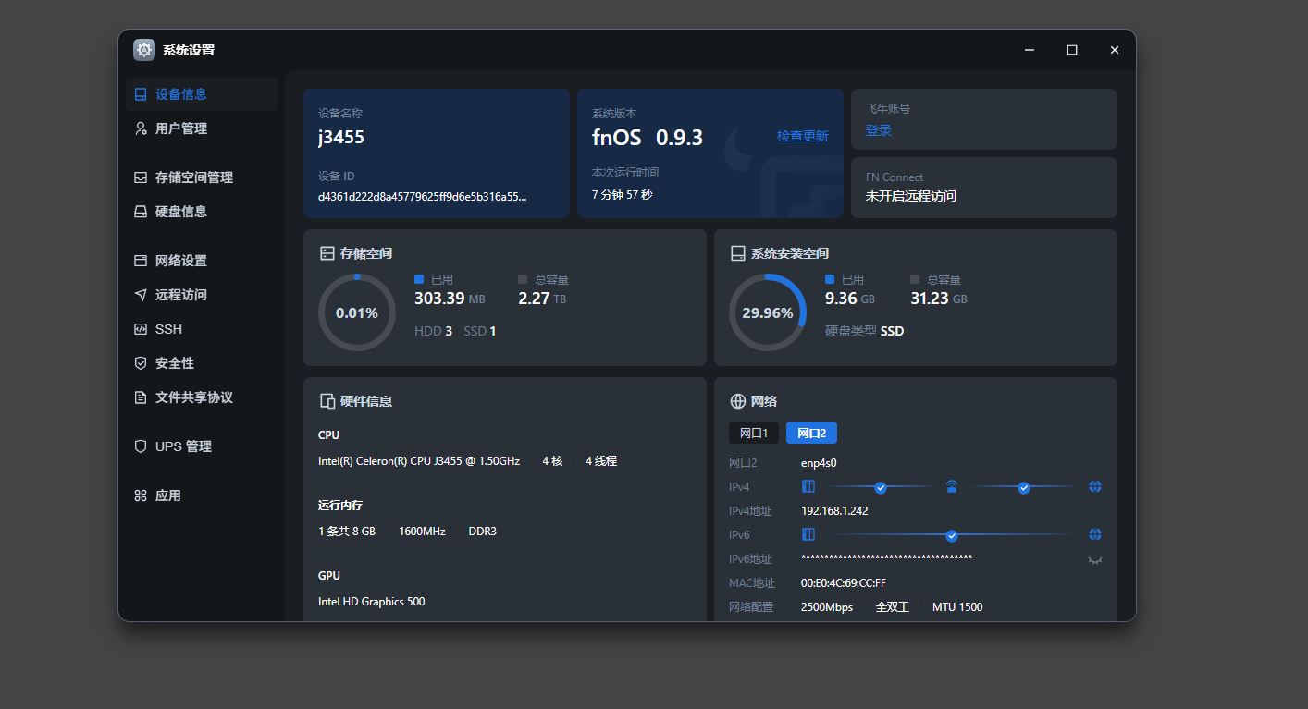Click the 检查更新 link

click(802, 136)
